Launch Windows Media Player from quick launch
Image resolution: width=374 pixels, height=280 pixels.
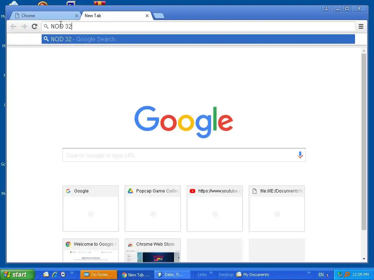click(63, 275)
